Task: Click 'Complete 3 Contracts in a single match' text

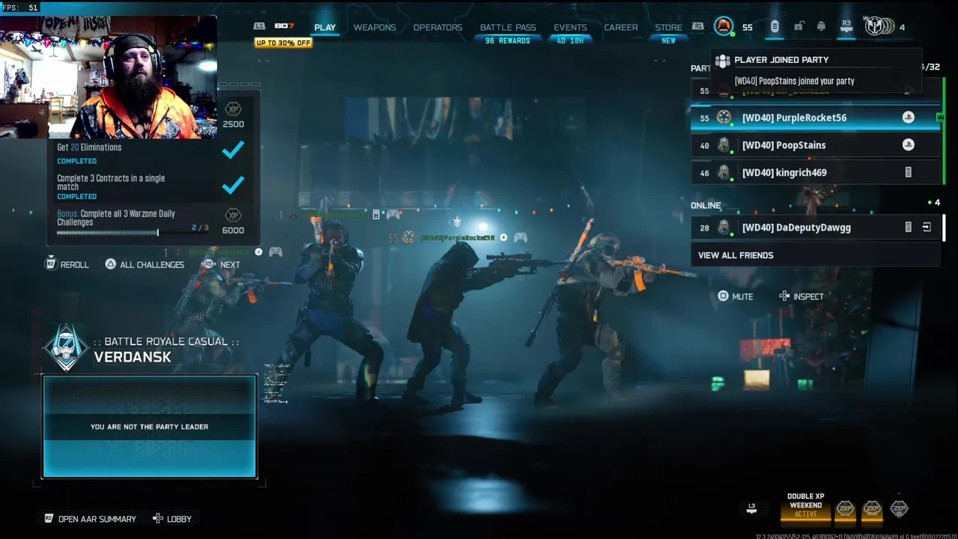Action: [x=111, y=183]
